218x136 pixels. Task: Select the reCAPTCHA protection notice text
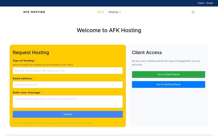[x=52, y=123]
